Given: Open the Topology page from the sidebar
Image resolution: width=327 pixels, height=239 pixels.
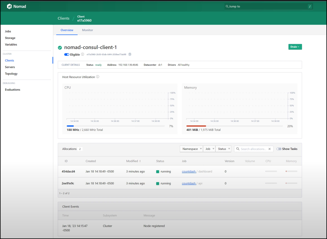Looking at the screenshot, I should [x=11, y=74].
